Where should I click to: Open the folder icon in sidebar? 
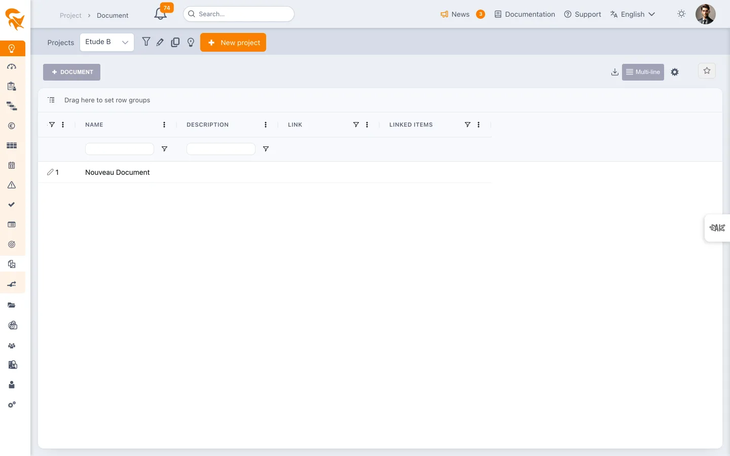click(x=12, y=305)
